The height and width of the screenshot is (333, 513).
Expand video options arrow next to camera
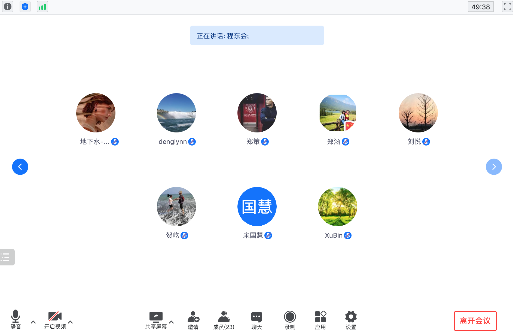70,322
